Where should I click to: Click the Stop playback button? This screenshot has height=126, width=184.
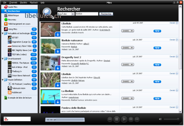tap(116, 119)
